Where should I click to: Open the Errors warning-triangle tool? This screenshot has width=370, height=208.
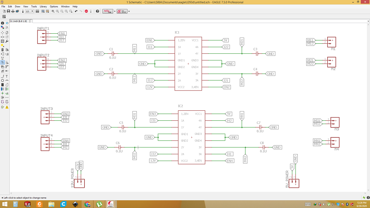point(7,107)
